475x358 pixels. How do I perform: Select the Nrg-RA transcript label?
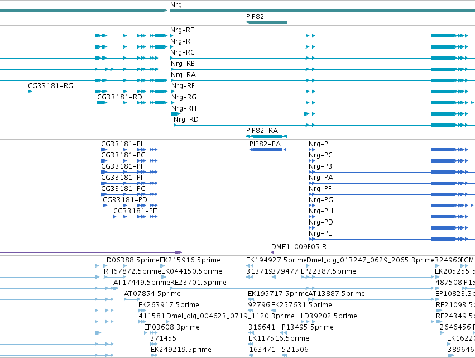183,75
